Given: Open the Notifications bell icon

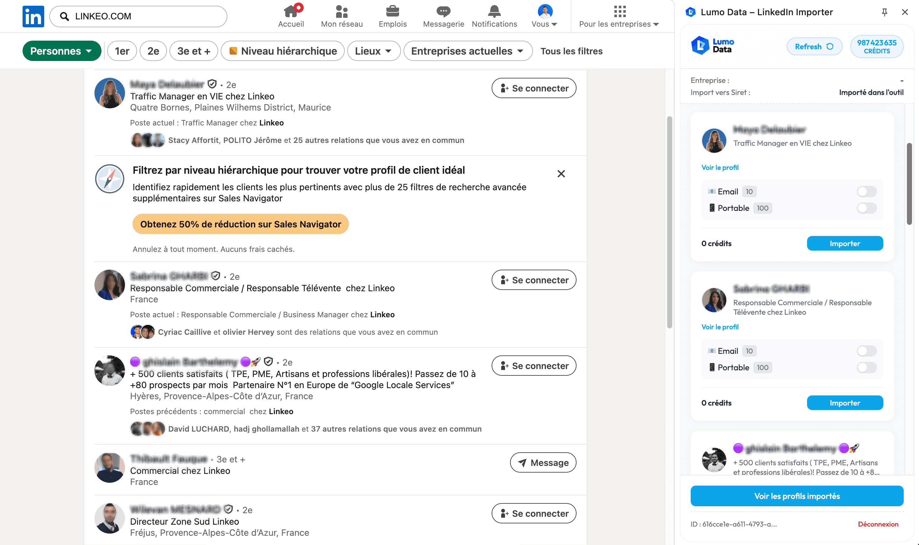Looking at the screenshot, I should (x=494, y=12).
